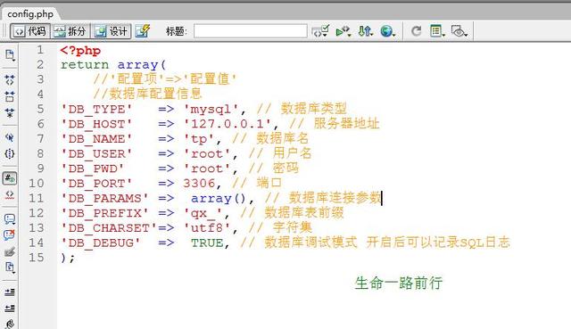571x329 pixels.
Task: Click the 'DB_TYPE' key
Action: [96, 110]
